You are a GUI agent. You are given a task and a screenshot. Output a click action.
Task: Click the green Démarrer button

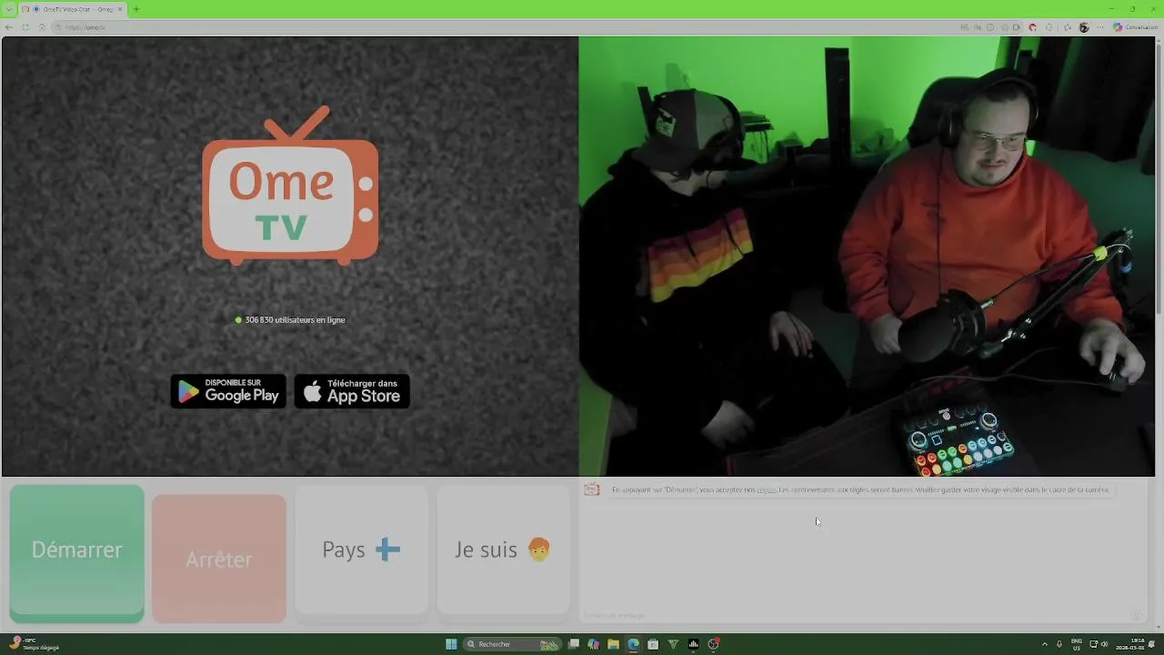pyautogui.click(x=77, y=553)
